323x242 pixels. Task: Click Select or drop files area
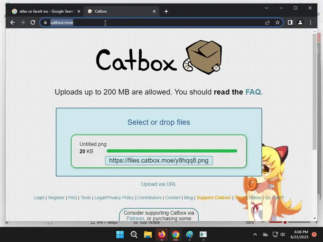[159, 122]
